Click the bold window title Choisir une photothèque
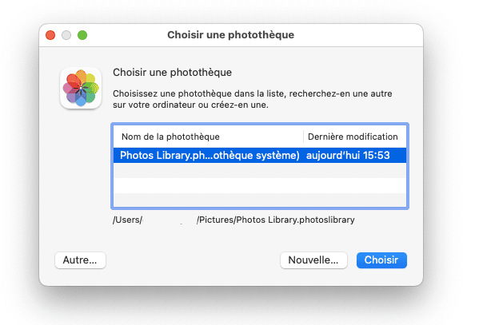The height and width of the screenshot is (325, 483). (231, 35)
